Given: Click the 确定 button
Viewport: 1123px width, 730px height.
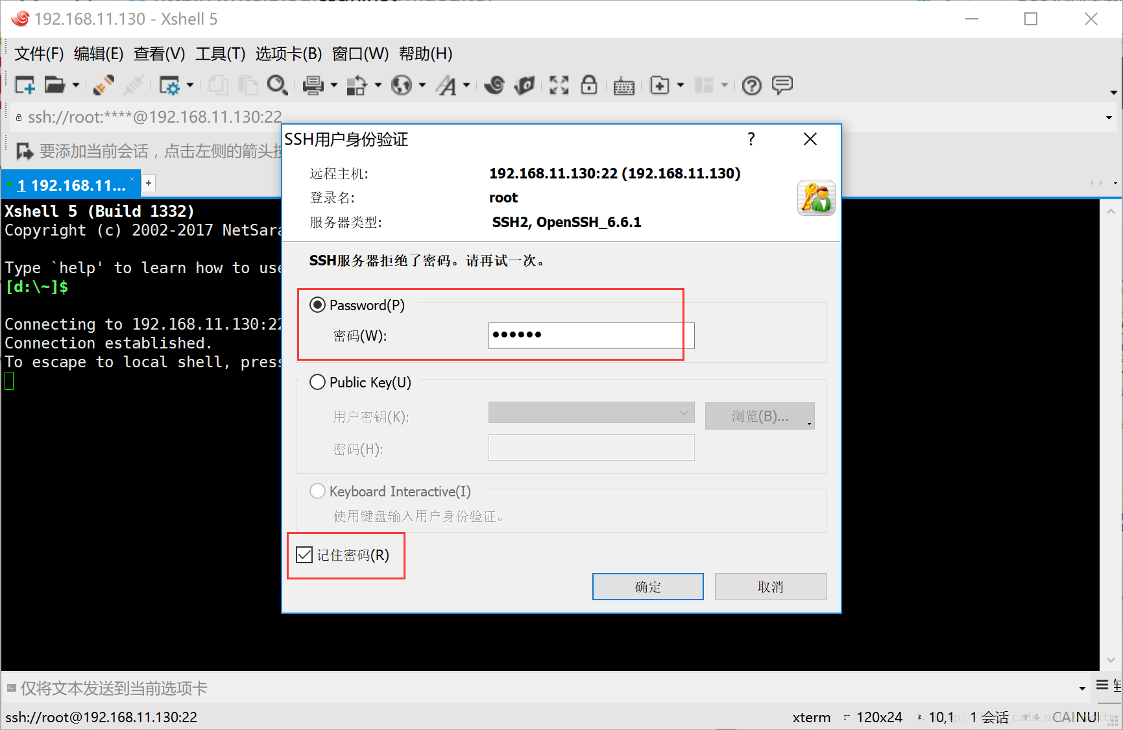Looking at the screenshot, I should pyautogui.click(x=647, y=587).
